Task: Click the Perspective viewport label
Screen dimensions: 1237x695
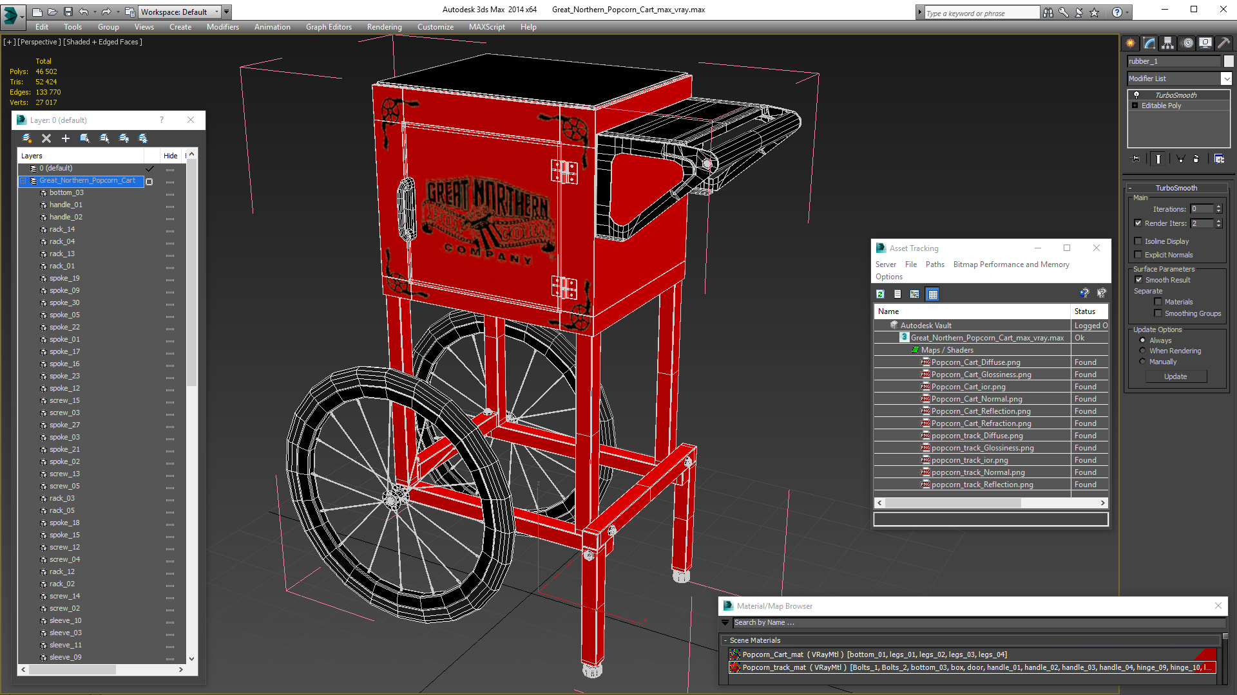Action: pos(39,42)
